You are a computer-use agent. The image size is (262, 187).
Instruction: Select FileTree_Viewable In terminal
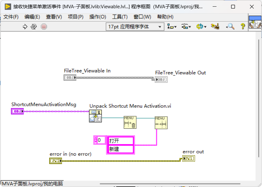[70, 78]
